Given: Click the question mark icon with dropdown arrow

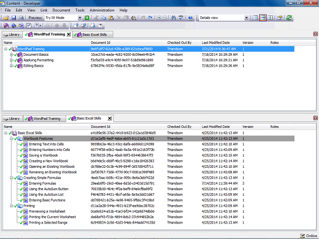Looking at the screenshot, I should pos(38,25).
